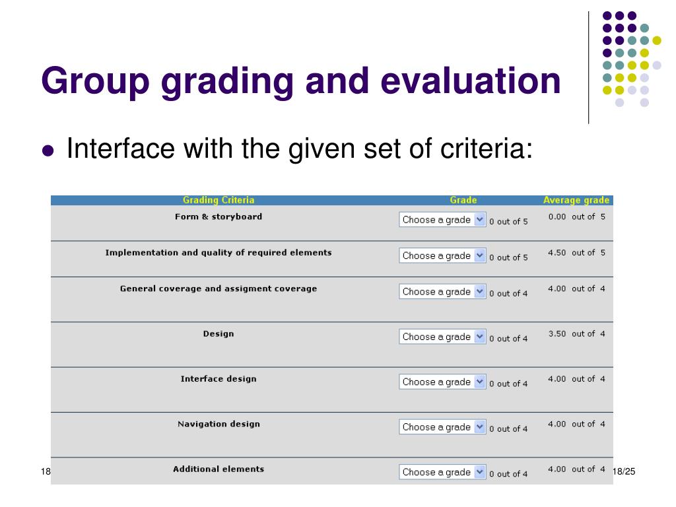Click the 3.50 out of 4 Design average
The width and height of the screenshot is (676, 507).
[x=576, y=333]
